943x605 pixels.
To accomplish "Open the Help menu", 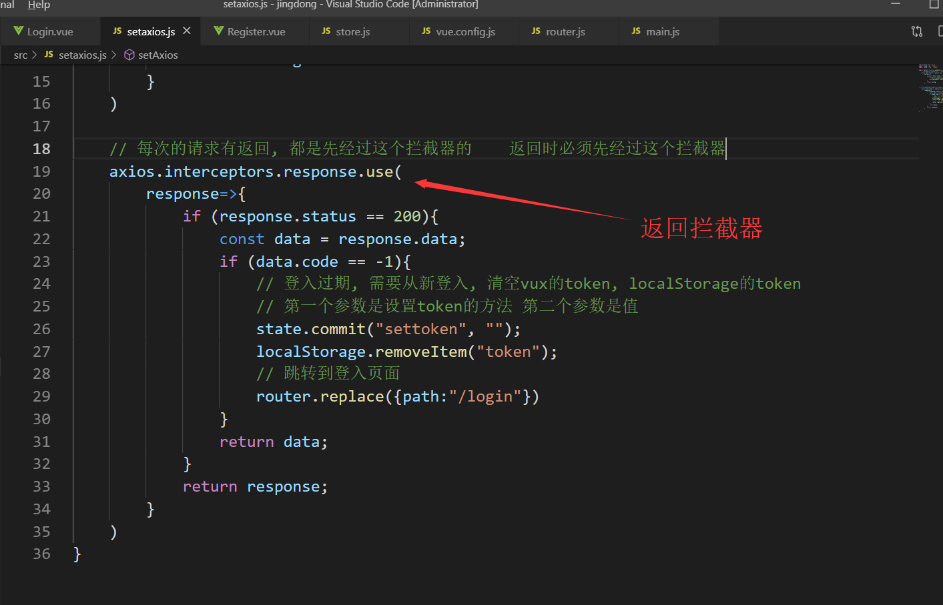I will [39, 5].
